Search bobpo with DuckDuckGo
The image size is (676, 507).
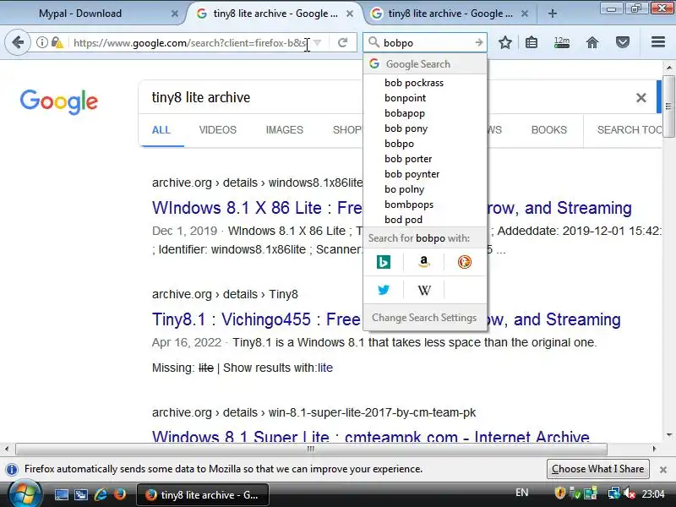(464, 262)
